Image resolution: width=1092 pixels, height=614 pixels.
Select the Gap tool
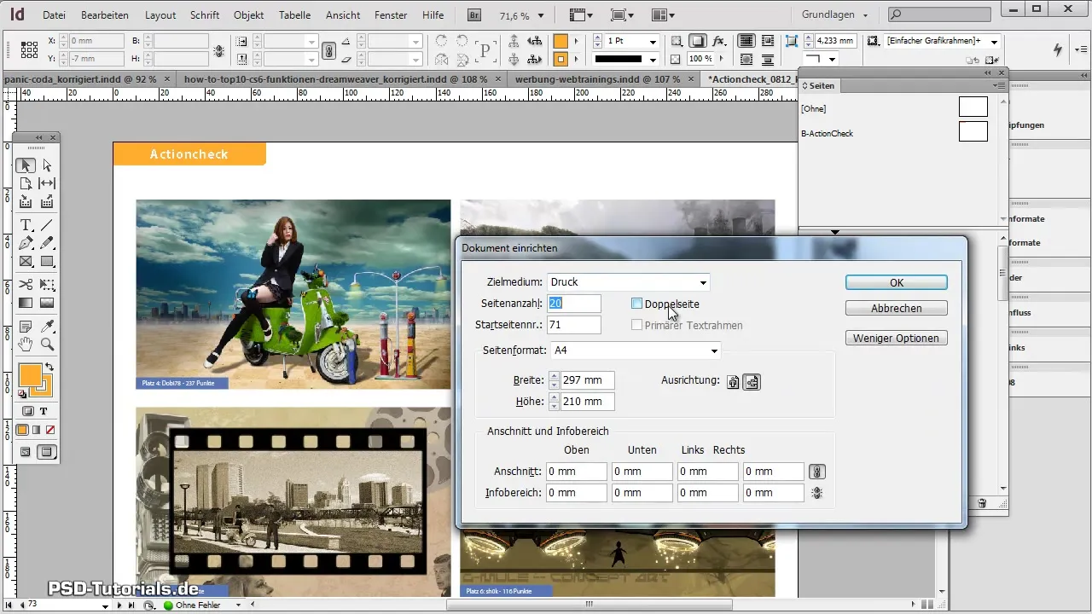tap(47, 183)
